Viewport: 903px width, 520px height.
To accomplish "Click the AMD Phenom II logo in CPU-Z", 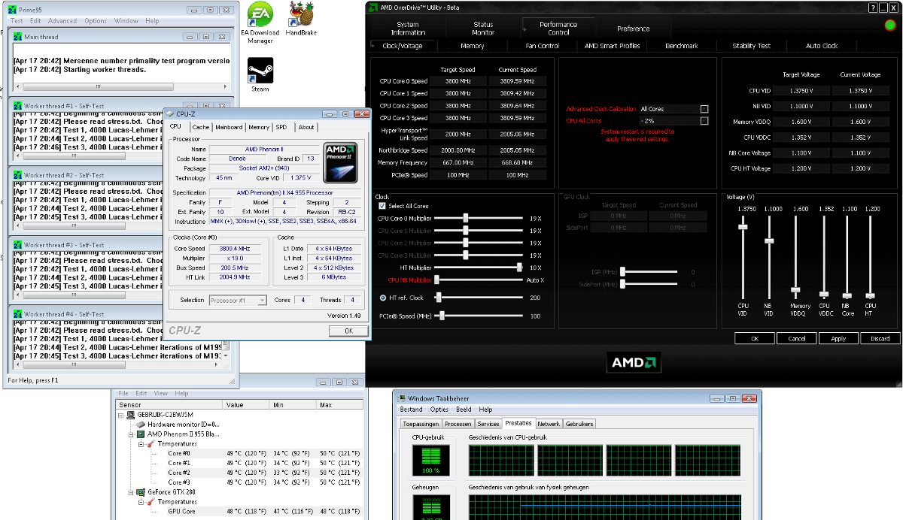I will tap(339, 162).
